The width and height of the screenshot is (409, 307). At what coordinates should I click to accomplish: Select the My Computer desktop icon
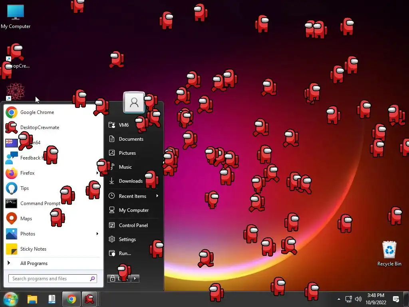(16, 17)
